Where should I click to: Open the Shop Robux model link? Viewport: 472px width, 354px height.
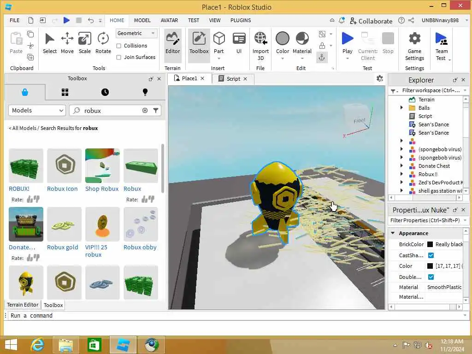102,189
